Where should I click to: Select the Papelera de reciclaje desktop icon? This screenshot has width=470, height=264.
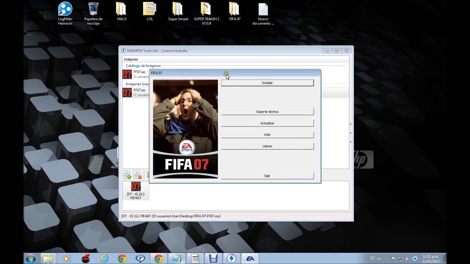(x=93, y=14)
